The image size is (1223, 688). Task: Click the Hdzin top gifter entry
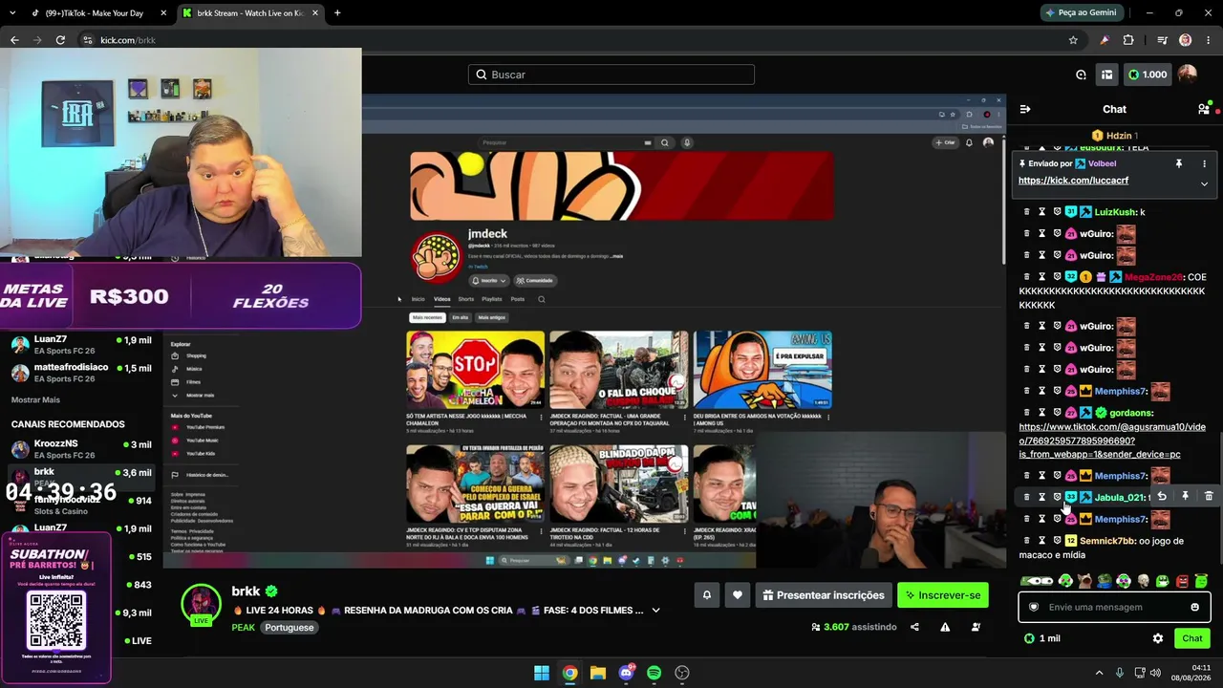1114,136
